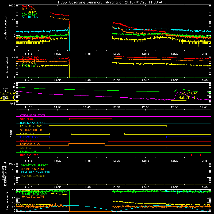Click the HESSI Observing Summary title text

point(113,2)
